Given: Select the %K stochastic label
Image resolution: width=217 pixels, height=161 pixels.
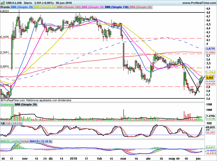Looking at the screenshot, I should [3, 123].
